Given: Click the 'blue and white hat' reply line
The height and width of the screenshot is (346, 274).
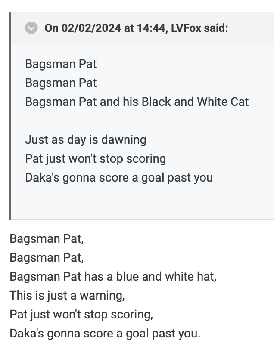Looking at the screenshot, I should click(x=113, y=277).
